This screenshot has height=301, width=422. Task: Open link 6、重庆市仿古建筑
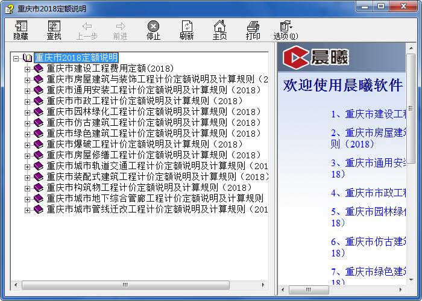[x=368, y=247]
